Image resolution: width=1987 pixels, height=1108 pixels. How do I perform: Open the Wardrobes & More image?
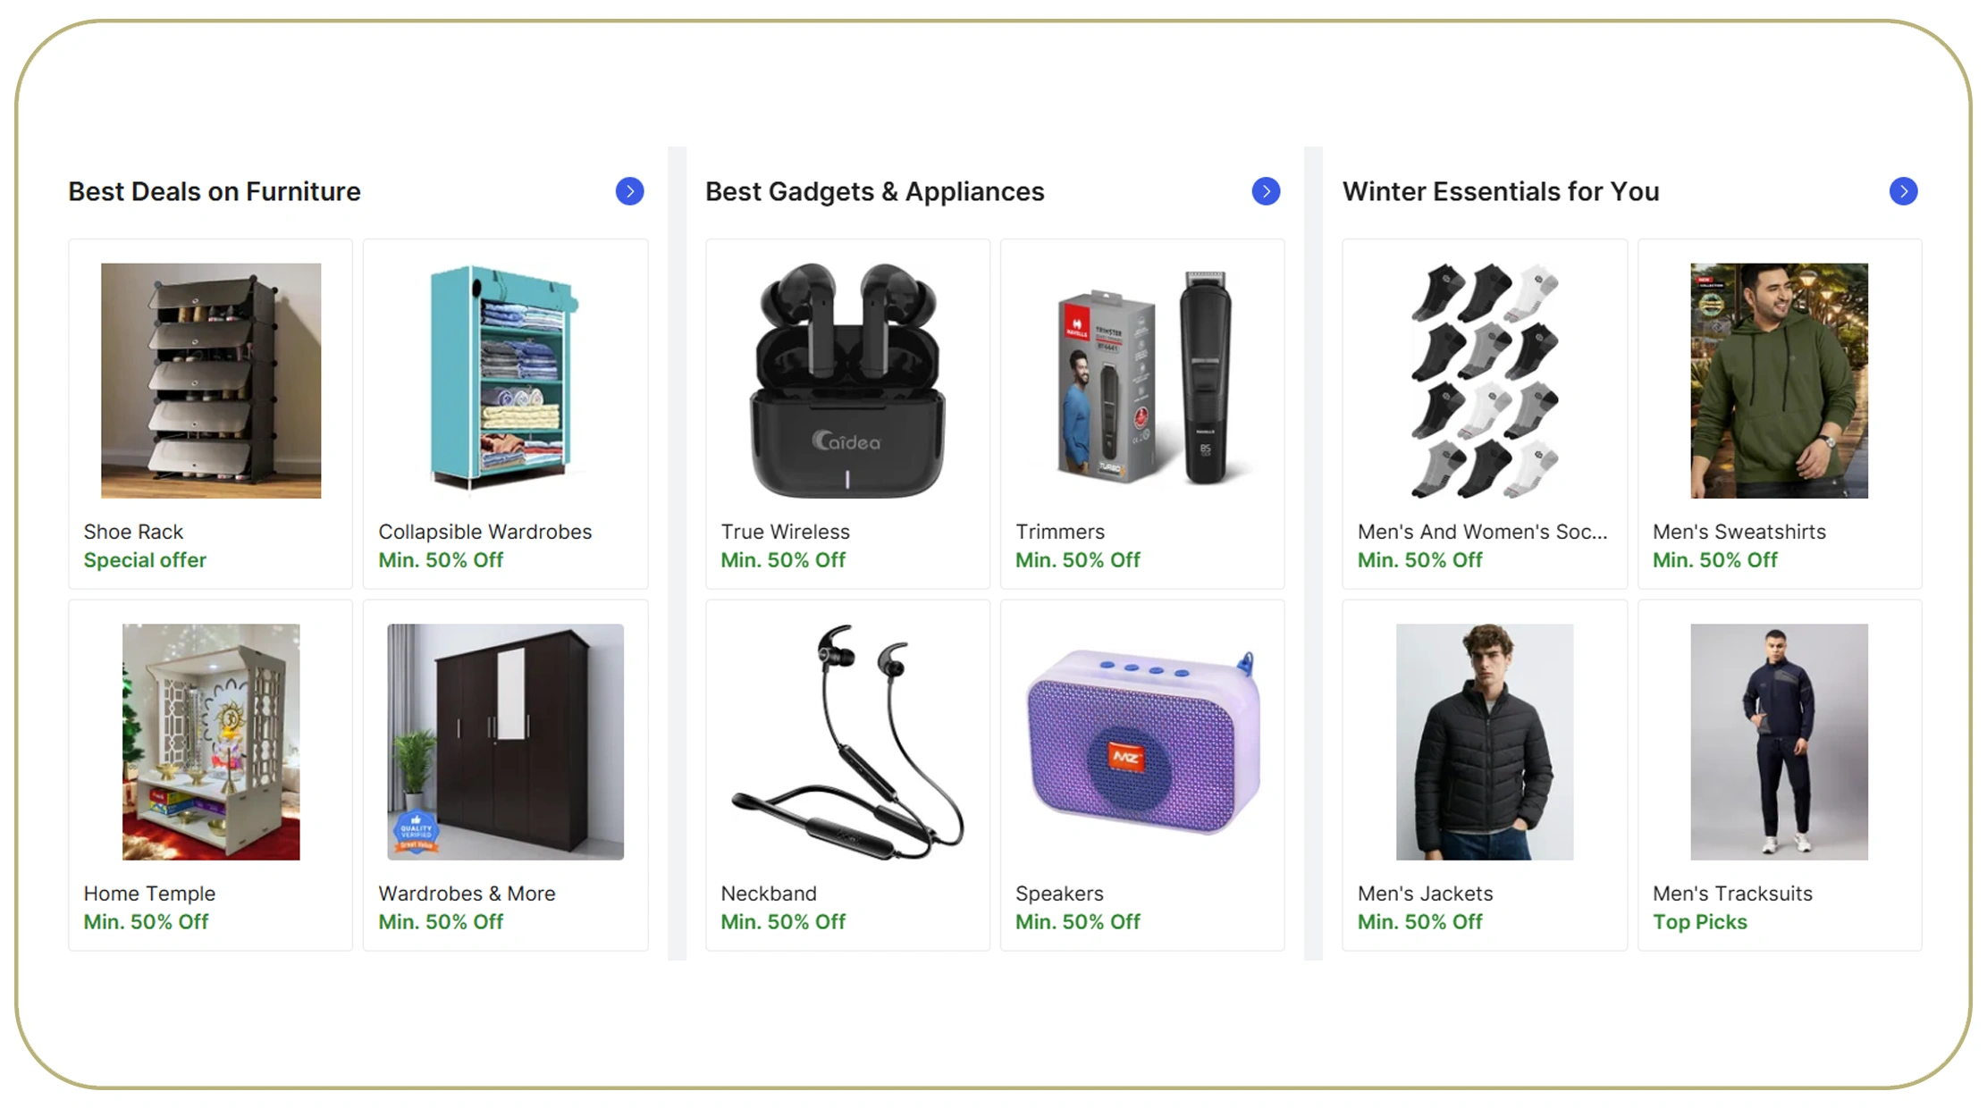point(505,742)
